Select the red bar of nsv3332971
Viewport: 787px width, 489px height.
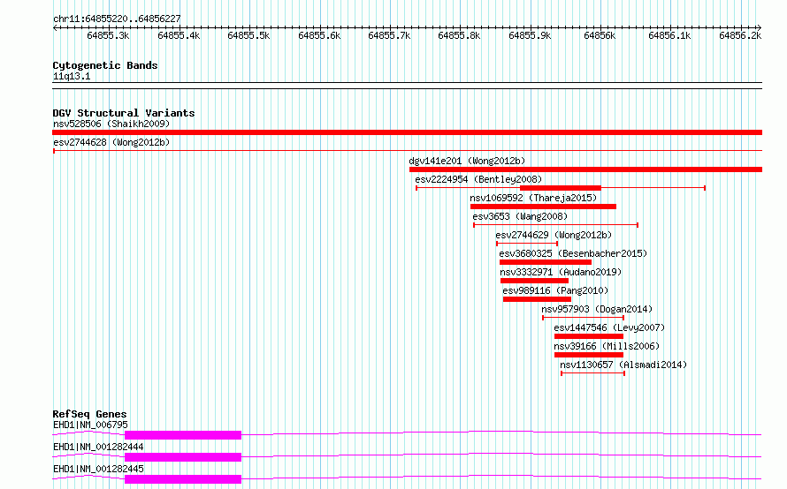[x=534, y=281]
